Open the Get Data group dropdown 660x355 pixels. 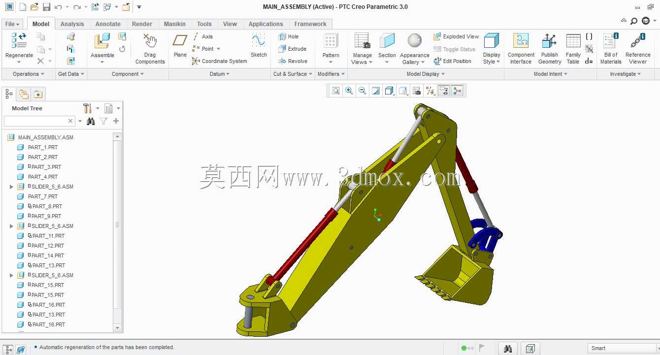pyautogui.click(x=71, y=74)
